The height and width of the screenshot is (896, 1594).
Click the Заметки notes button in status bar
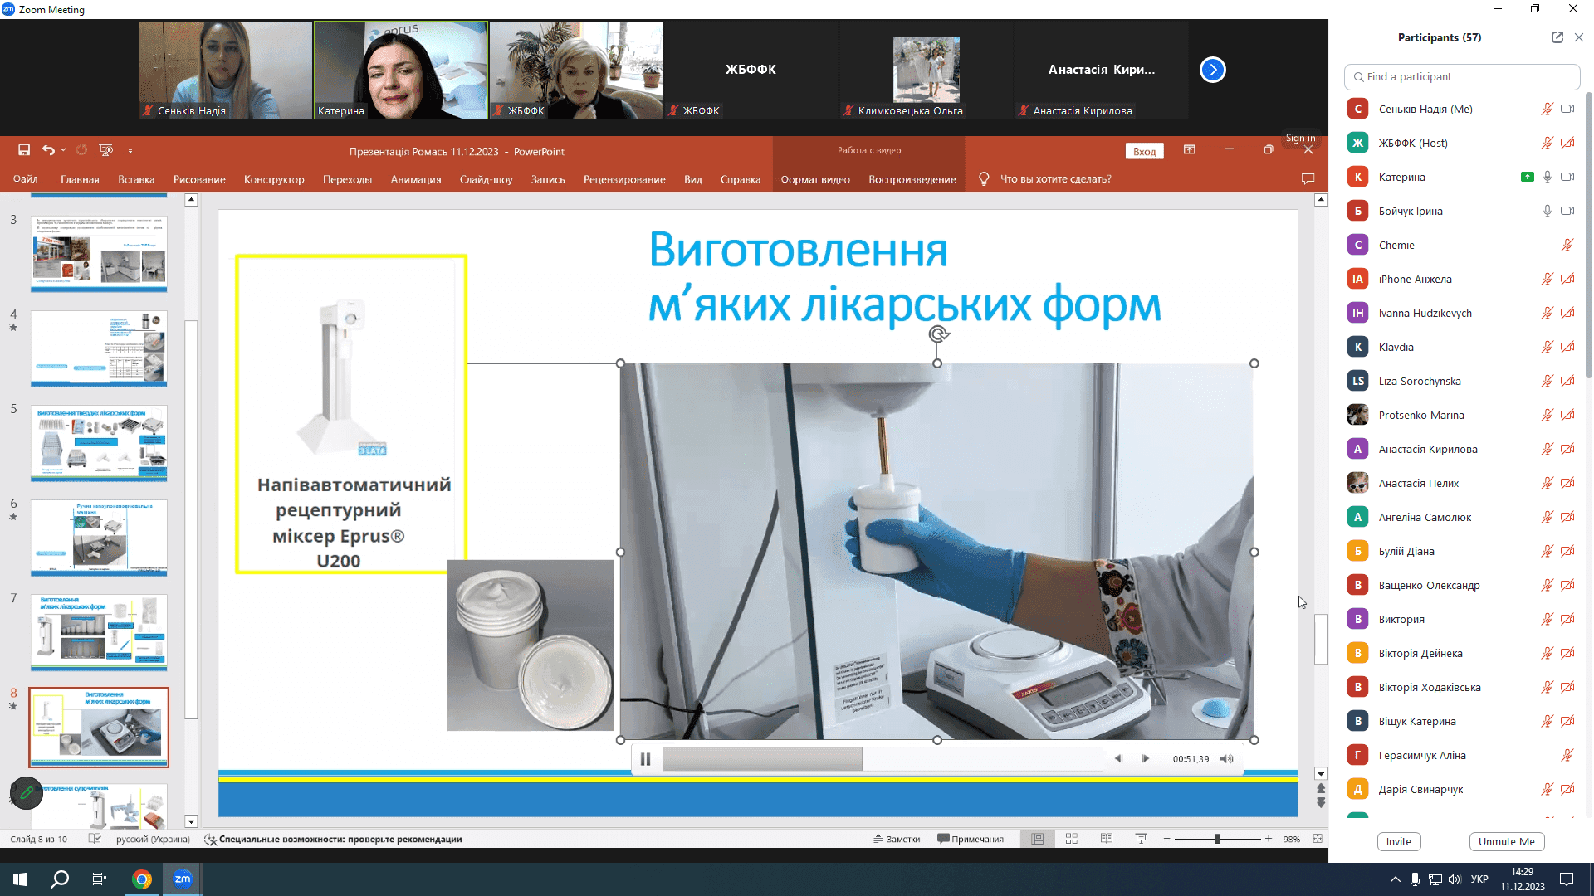[897, 840]
